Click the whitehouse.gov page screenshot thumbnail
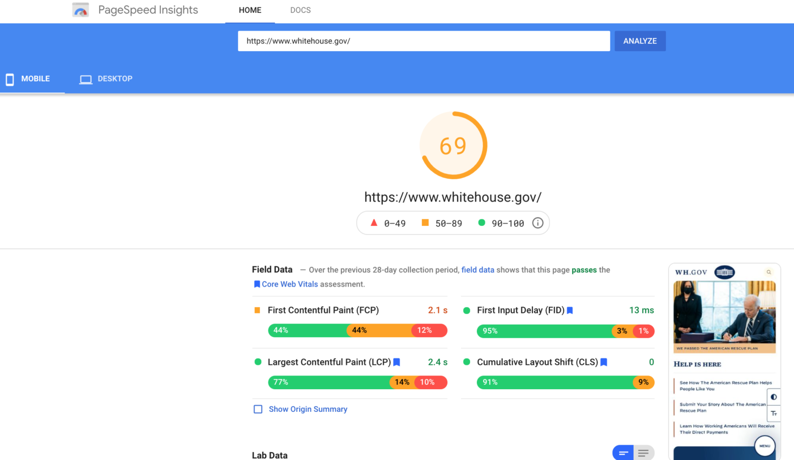The image size is (794, 460). click(725, 362)
